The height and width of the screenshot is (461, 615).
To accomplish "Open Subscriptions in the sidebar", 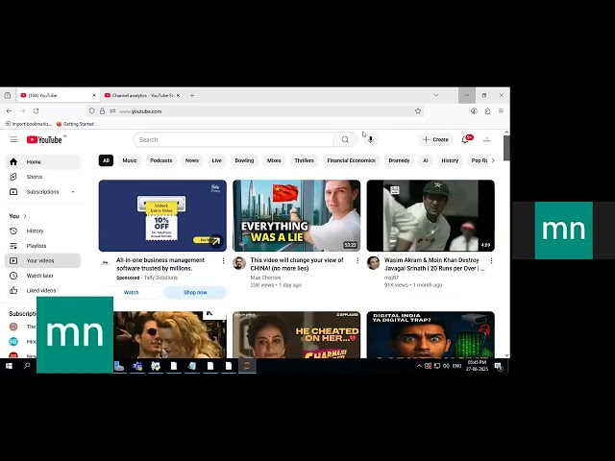I will (42, 192).
